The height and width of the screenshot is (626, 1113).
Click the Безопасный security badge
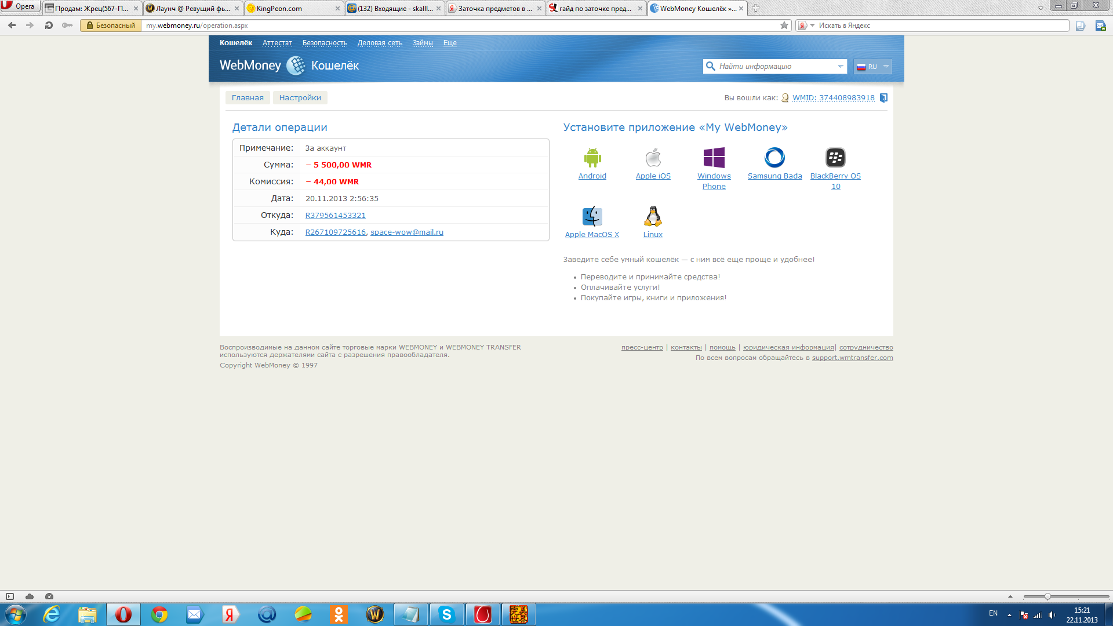pos(110,26)
